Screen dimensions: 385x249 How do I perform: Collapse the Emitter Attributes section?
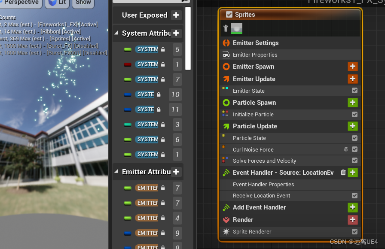[116, 171]
